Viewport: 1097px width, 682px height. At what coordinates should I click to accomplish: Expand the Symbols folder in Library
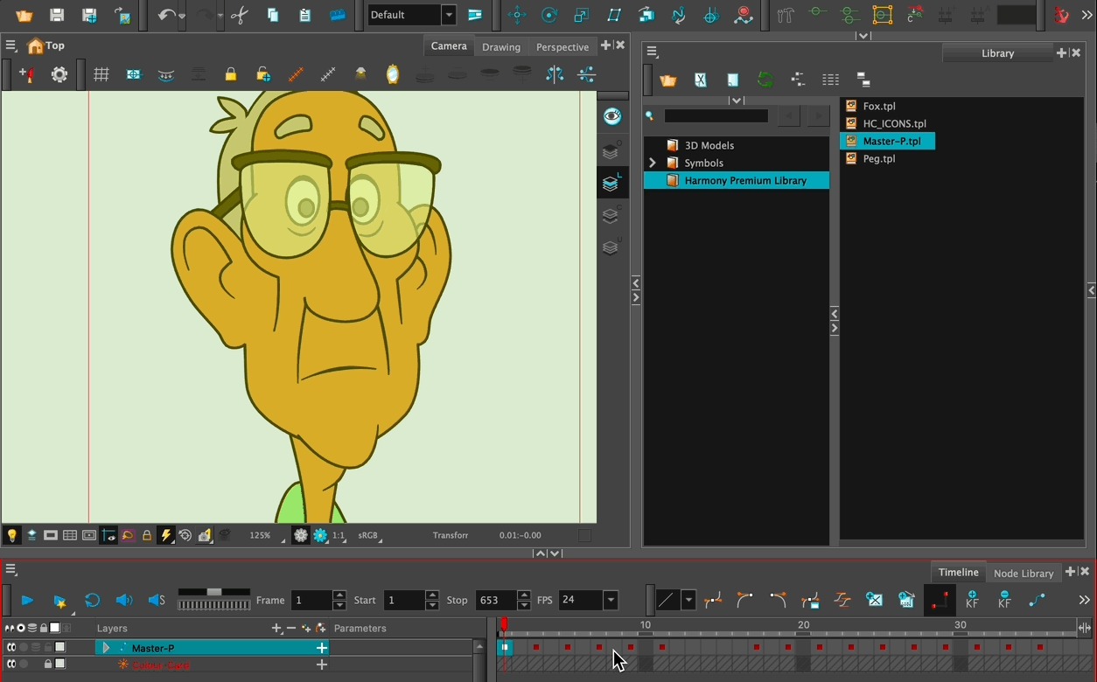(652, 163)
